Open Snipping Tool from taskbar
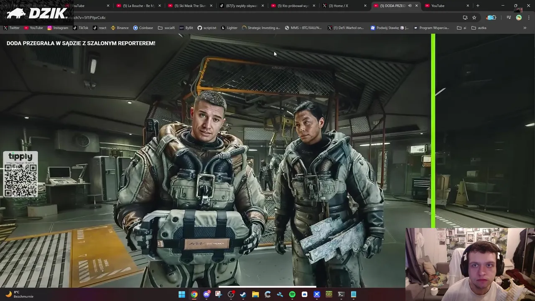The image size is (535, 301). (218, 294)
